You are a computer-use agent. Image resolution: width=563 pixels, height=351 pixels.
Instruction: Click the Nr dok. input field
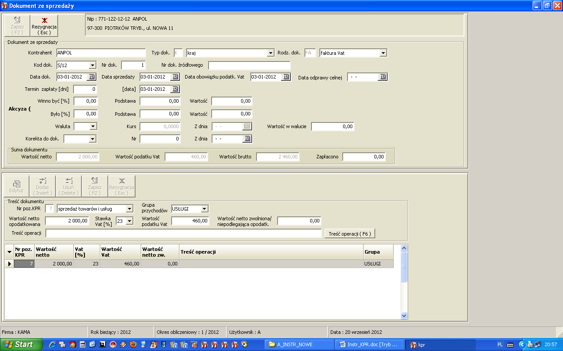point(133,65)
